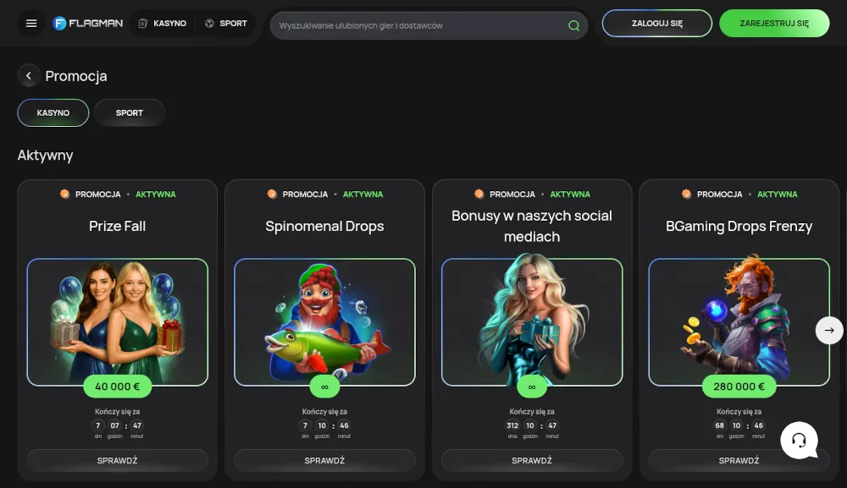Select the Kasyno promotions filter tab

(53, 112)
